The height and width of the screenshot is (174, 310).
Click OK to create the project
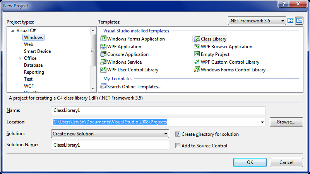tap(250, 162)
